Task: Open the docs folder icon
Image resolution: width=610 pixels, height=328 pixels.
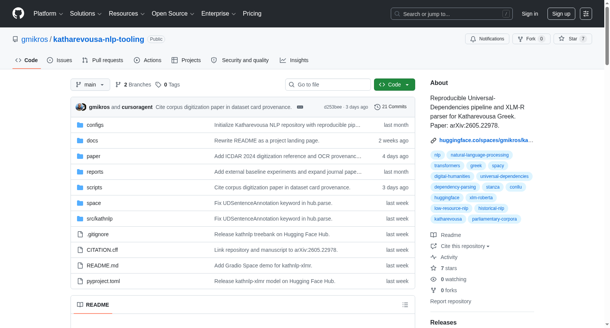Action: point(80,141)
